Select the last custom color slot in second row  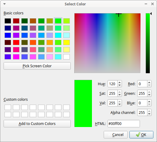point(67,114)
